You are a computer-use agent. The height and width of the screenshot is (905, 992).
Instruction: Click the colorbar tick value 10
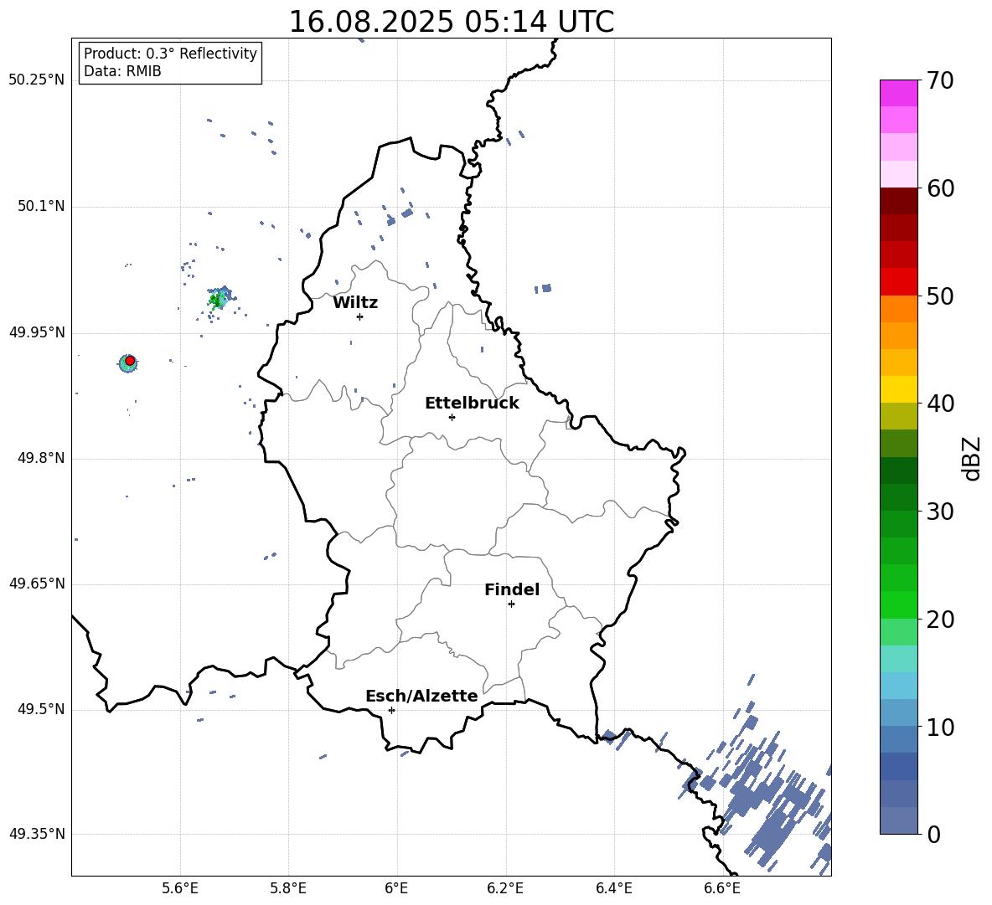pyautogui.click(x=940, y=728)
